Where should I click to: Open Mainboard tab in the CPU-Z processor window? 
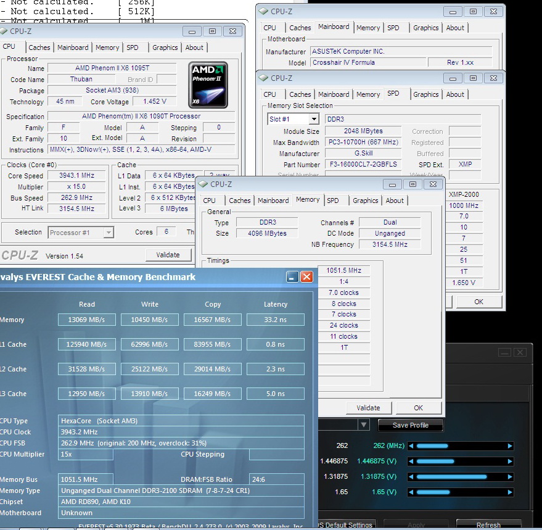73,48
